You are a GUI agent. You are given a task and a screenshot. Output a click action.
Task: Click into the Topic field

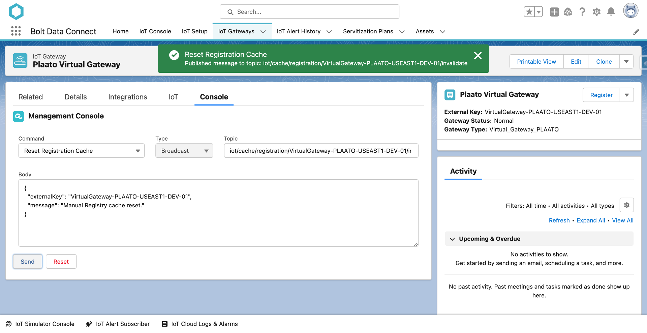point(321,151)
